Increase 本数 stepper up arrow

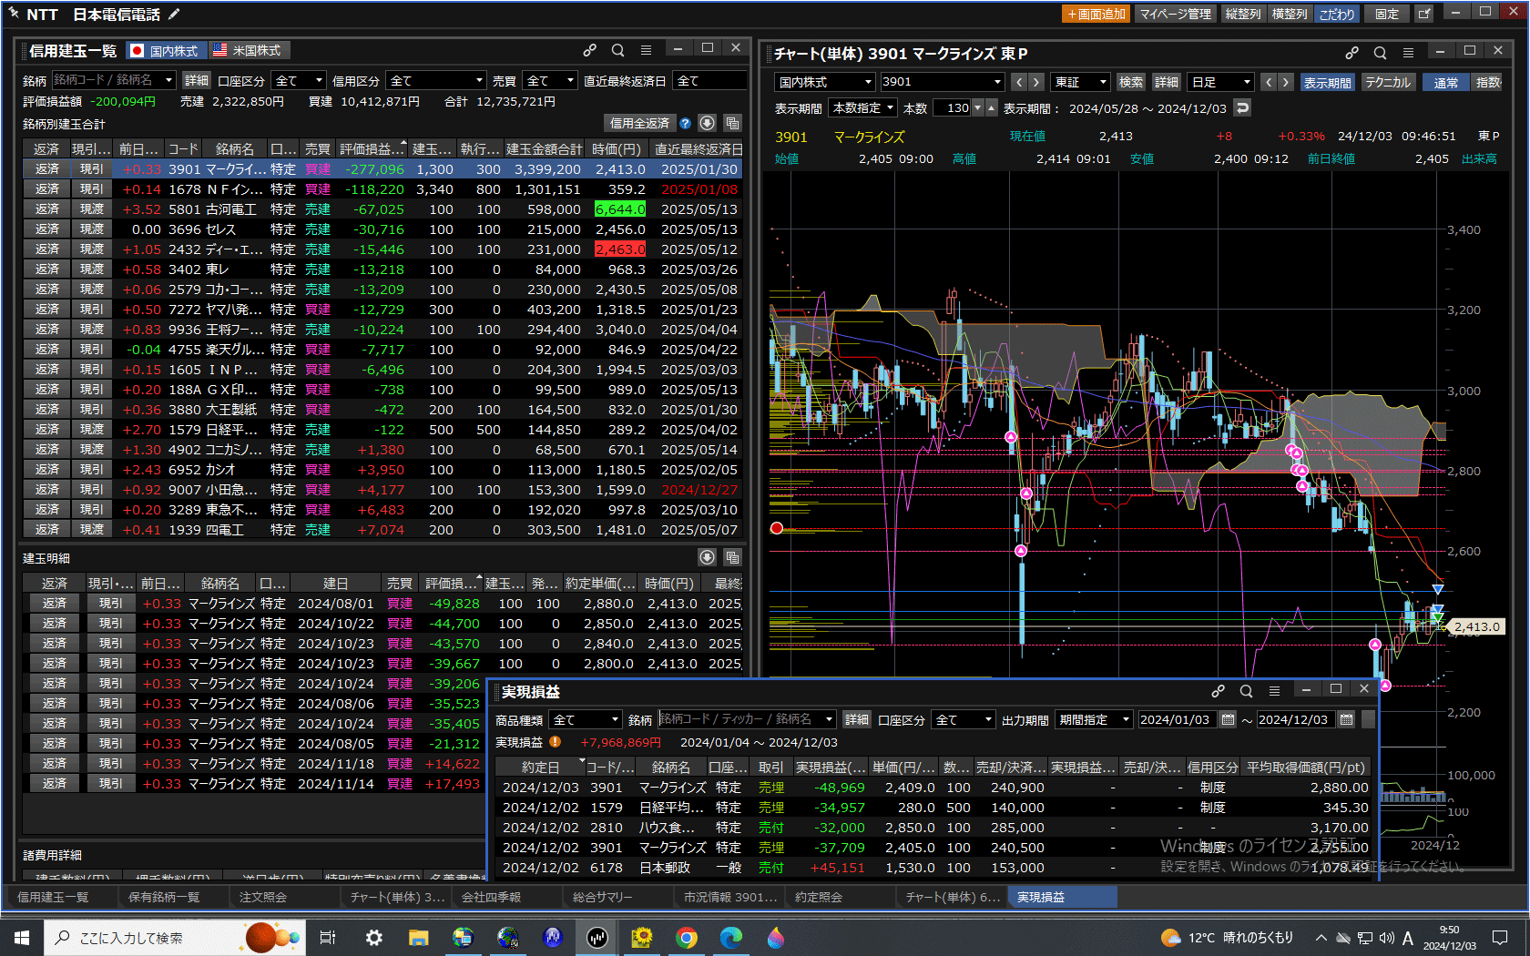992,107
